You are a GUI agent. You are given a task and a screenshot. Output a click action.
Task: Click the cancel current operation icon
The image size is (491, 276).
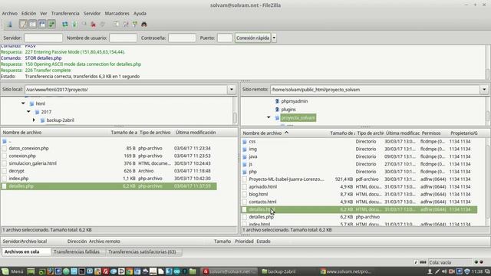click(x=84, y=24)
